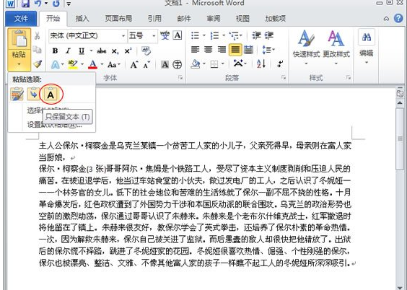The width and height of the screenshot is (407, 290).
Task: Center the paragraph text
Action: click(208, 50)
